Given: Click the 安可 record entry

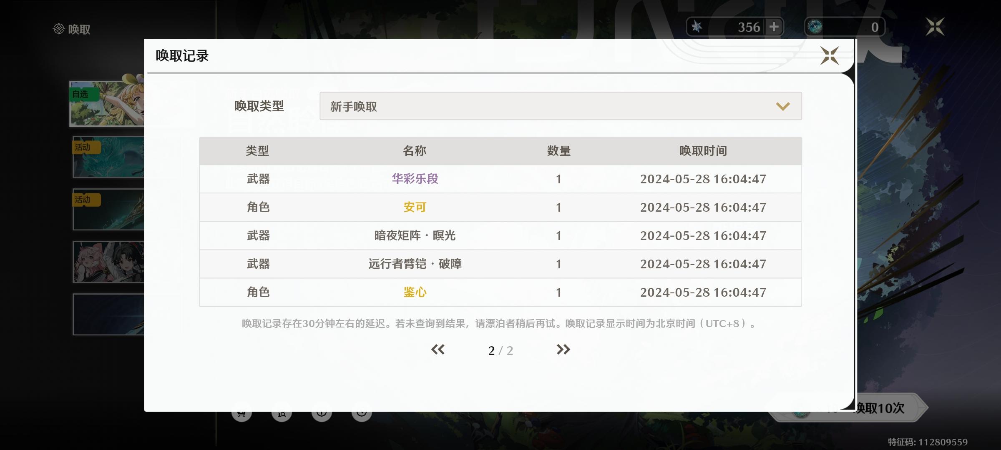Looking at the screenshot, I should point(415,207).
